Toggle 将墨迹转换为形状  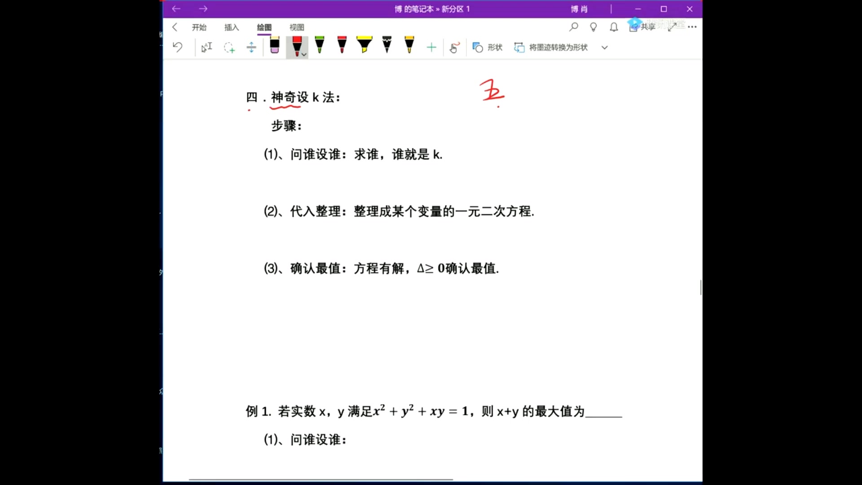click(x=551, y=47)
